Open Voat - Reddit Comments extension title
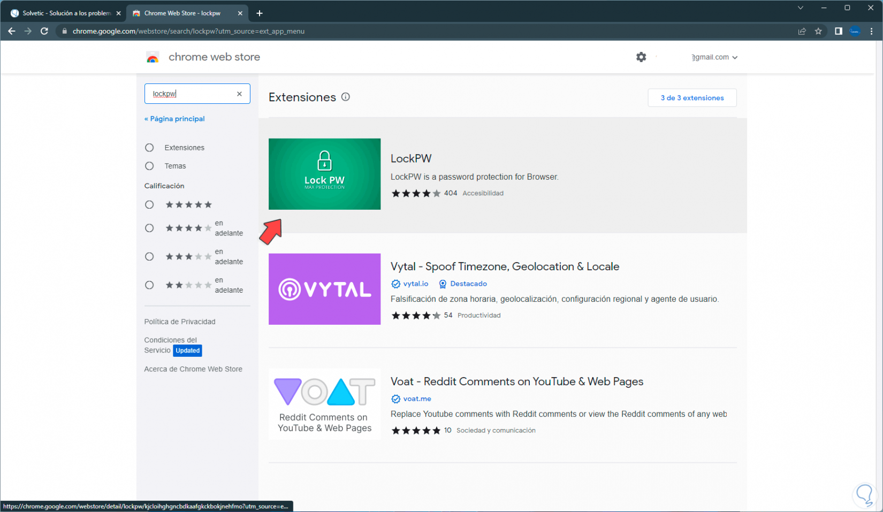883x512 pixels. pos(517,381)
